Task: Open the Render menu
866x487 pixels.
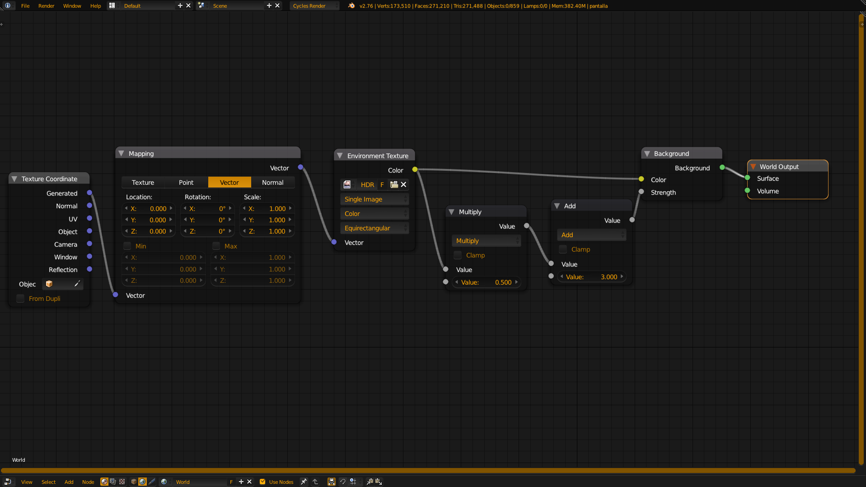Action: [x=46, y=6]
